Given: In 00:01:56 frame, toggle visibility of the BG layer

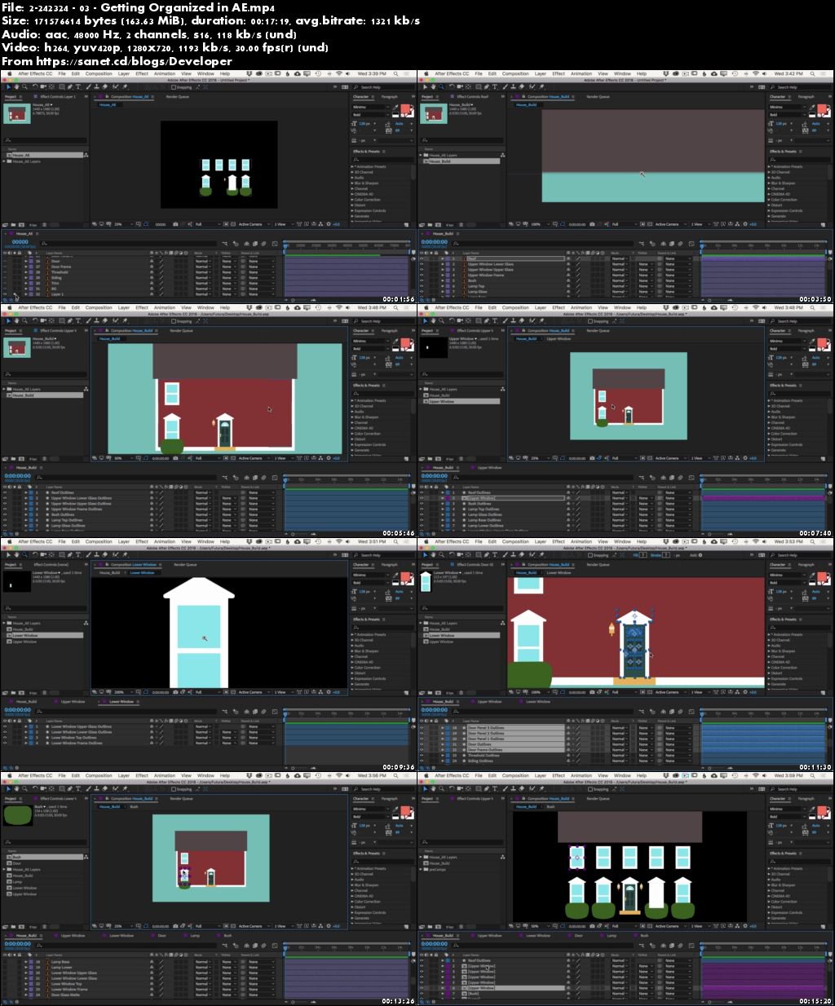Looking at the screenshot, I should pyautogui.click(x=5, y=289).
